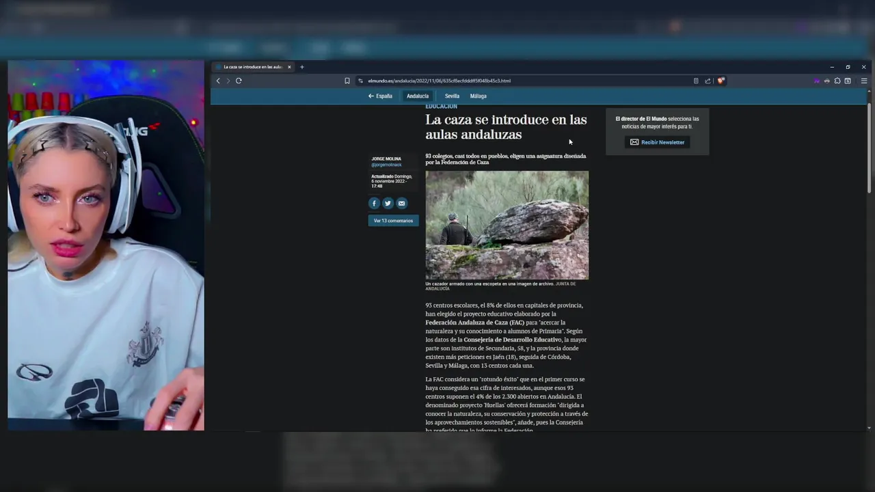This screenshot has height=492, width=875.
Task: Open the Sevilla section
Action: pyautogui.click(x=452, y=96)
